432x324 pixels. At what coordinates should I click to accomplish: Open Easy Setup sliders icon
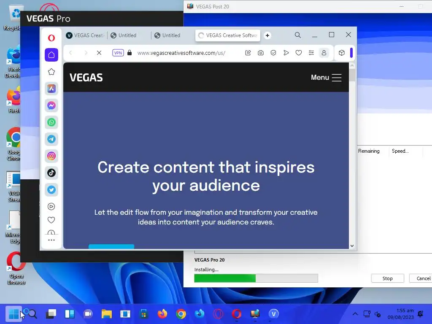(x=311, y=53)
